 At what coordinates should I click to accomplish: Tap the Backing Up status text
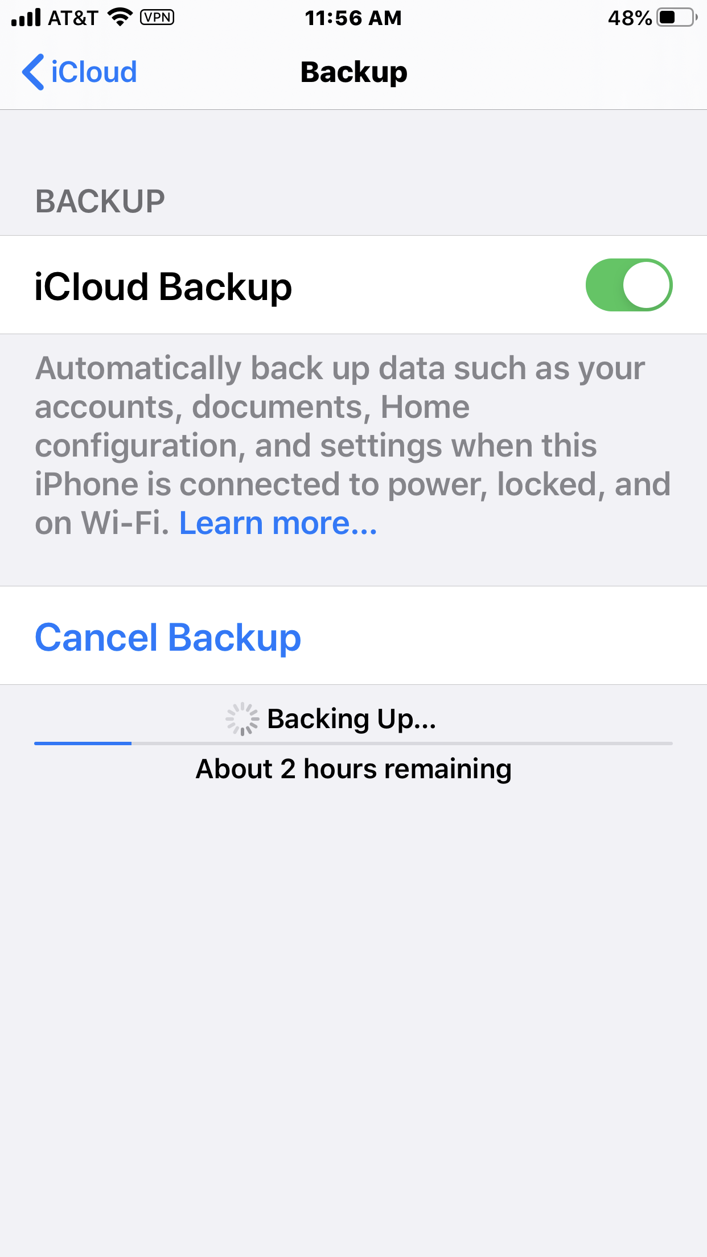point(352,718)
